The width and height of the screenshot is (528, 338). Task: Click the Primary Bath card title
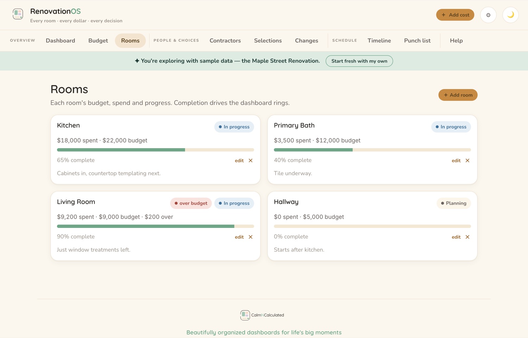(294, 125)
